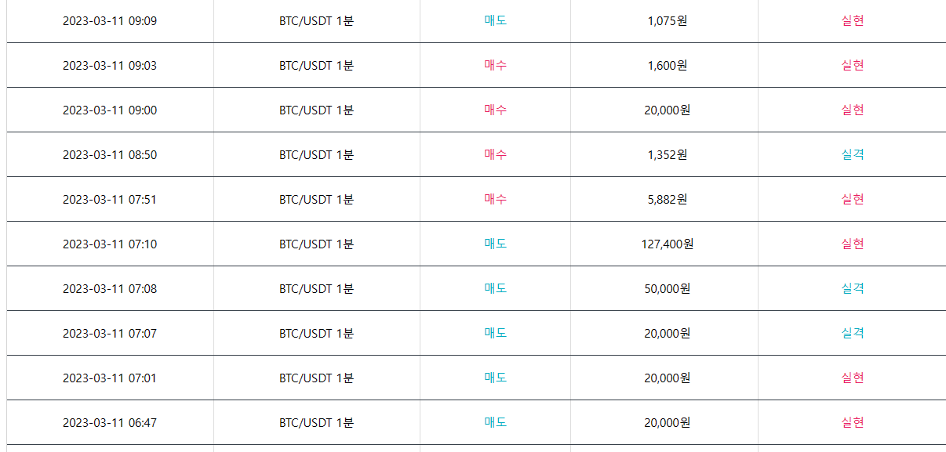946x452 pixels.
Task: Click 매수 in the 09:03 row
Action: click(496, 65)
